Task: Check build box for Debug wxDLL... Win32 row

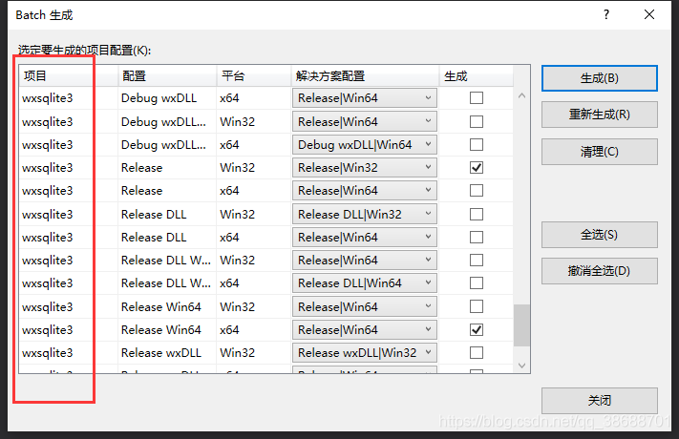Action: pyautogui.click(x=477, y=121)
